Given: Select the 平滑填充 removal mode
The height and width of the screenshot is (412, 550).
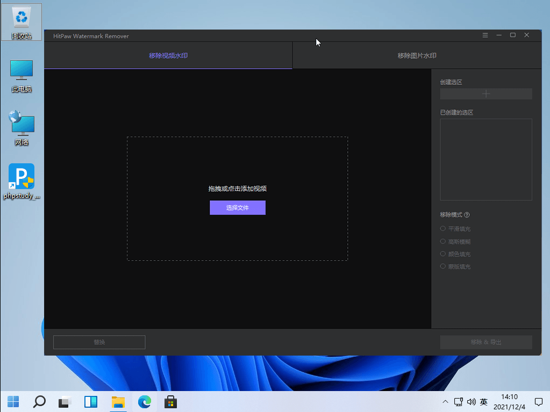Looking at the screenshot, I should [443, 228].
